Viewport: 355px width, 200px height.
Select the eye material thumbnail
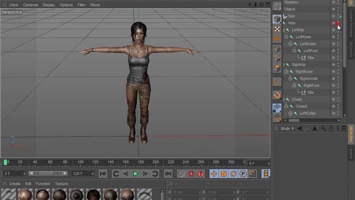coord(77,194)
